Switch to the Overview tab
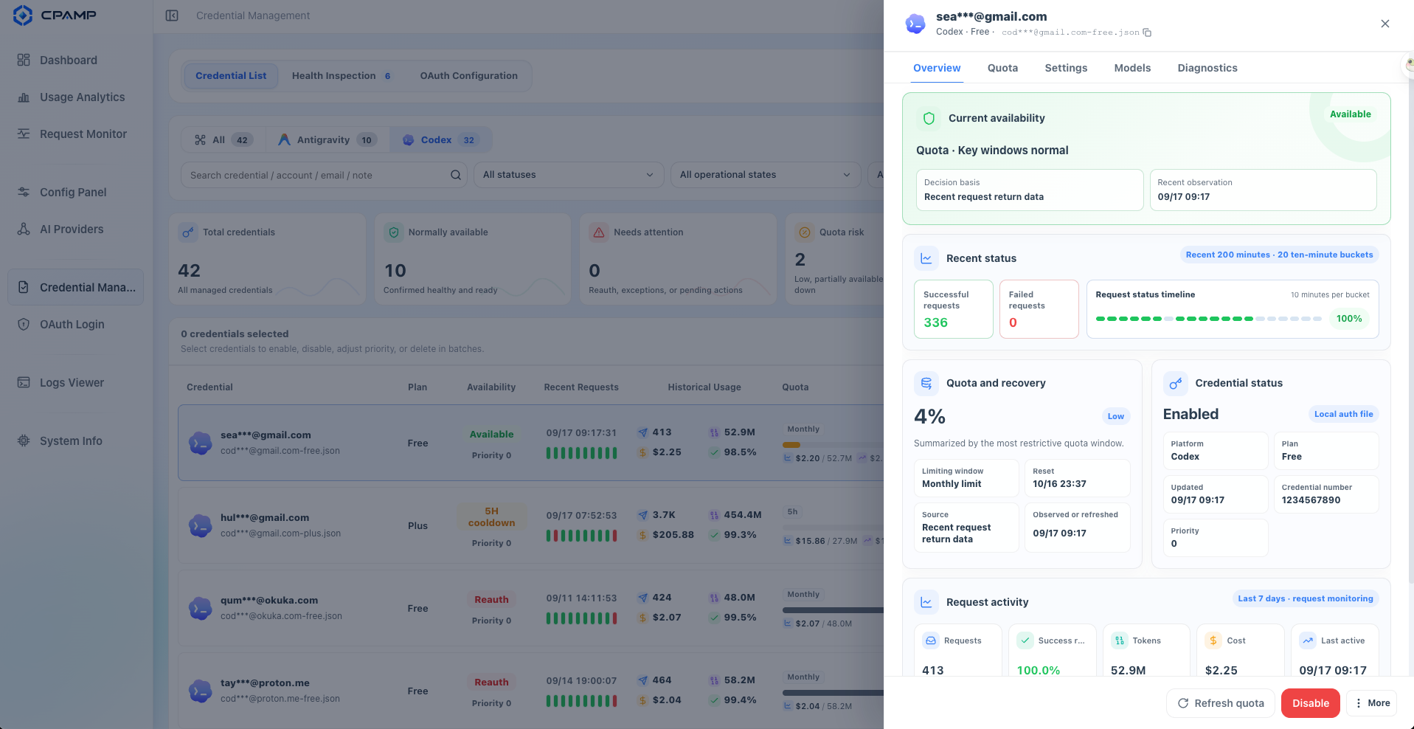The height and width of the screenshot is (729, 1414). click(937, 68)
